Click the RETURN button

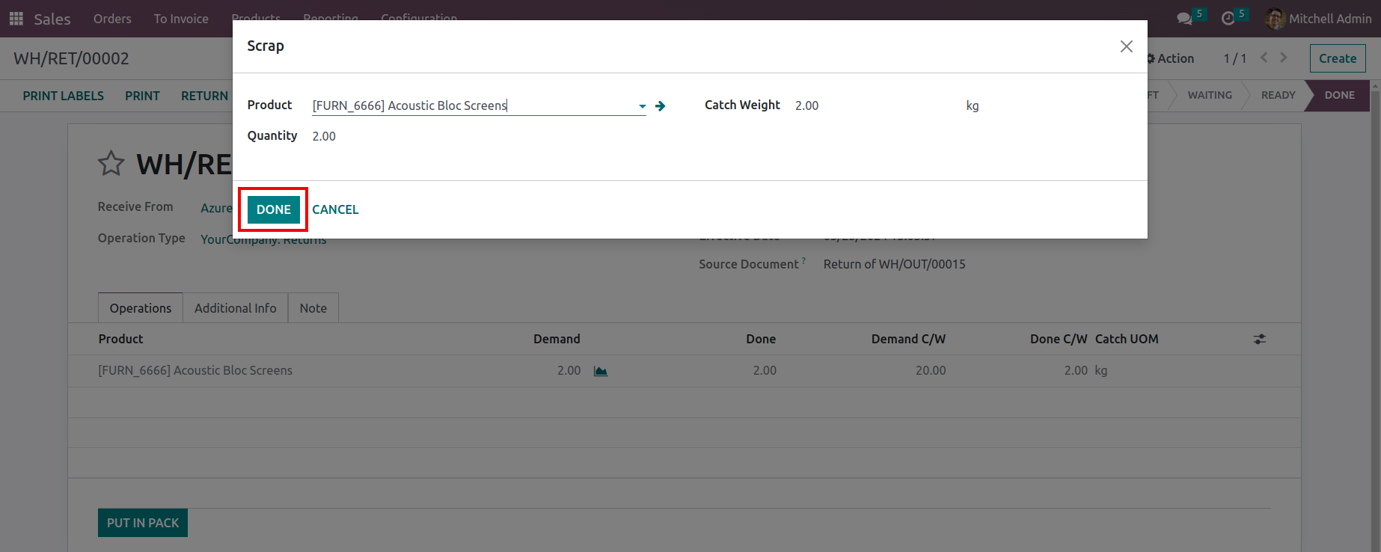[x=204, y=96]
